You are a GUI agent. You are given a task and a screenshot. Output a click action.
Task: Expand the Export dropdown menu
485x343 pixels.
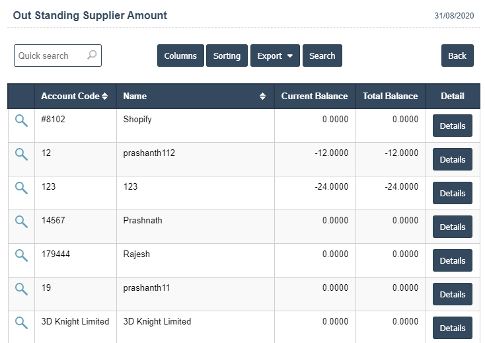(275, 56)
